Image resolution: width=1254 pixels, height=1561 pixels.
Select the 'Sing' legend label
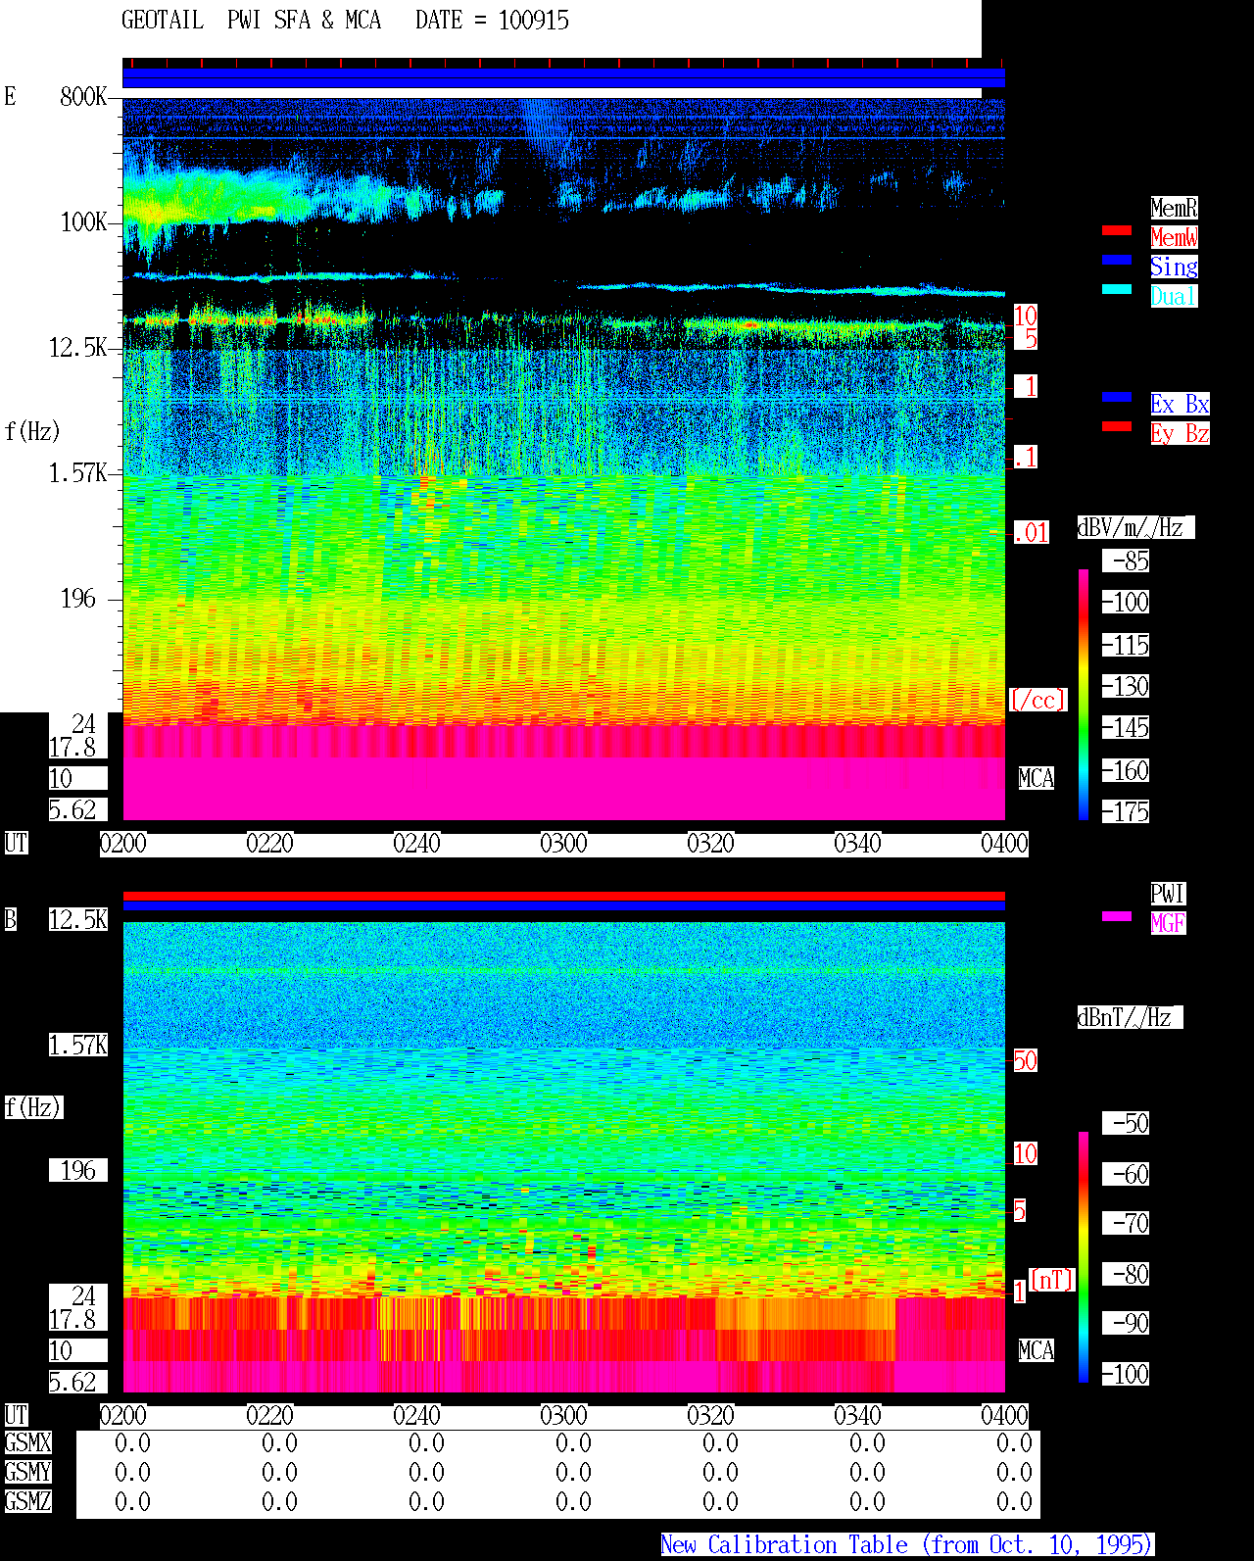(x=1174, y=267)
